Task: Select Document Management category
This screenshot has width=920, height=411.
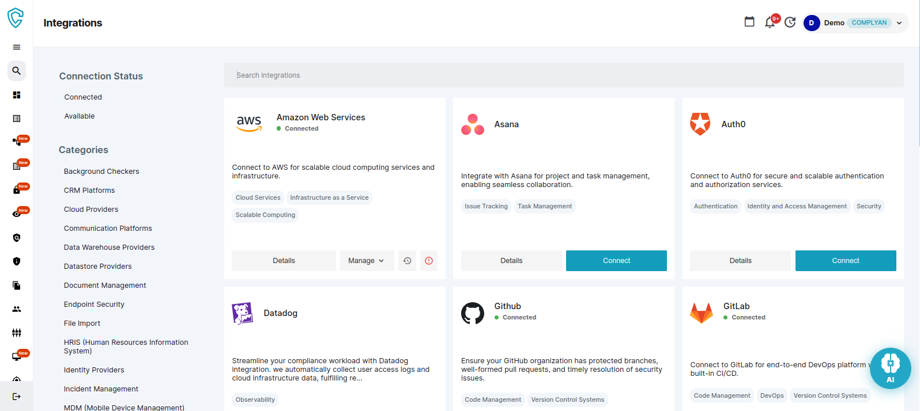Action: [x=105, y=286]
